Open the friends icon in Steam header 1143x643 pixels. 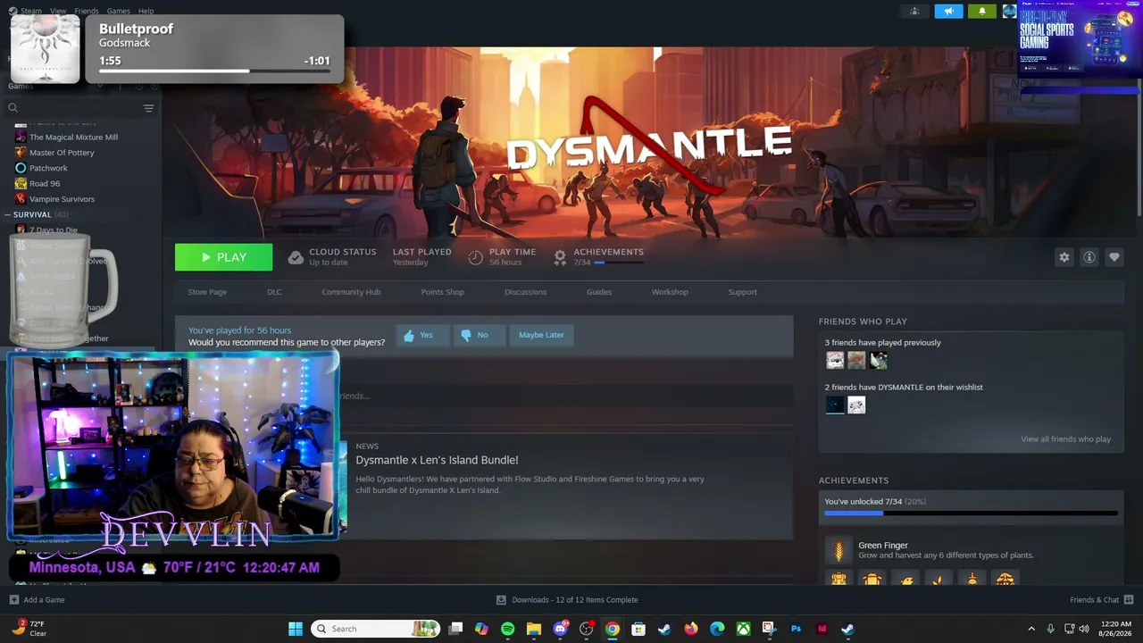[x=914, y=12]
